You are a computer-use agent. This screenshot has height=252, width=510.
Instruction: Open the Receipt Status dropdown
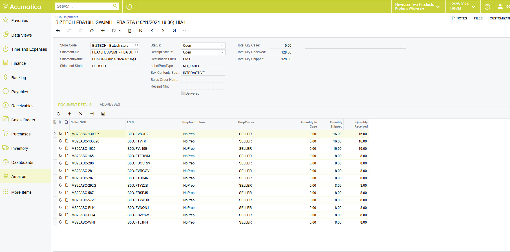coord(222,52)
